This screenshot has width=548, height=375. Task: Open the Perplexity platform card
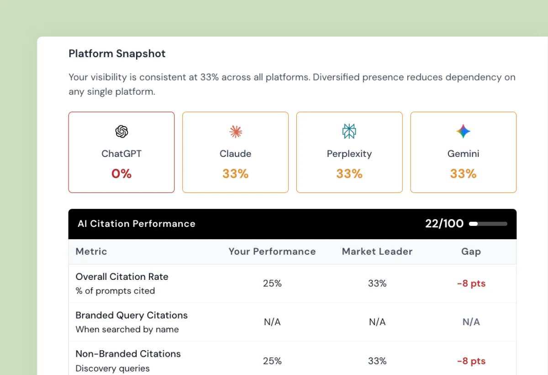(x=349, y=152)
